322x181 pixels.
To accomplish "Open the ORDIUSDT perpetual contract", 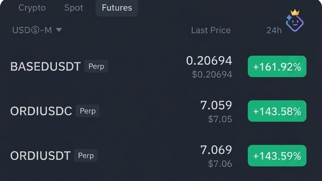I will pyautogui.click(x=40, y=156).
